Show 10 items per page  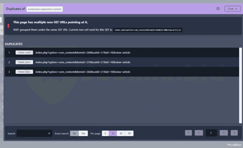click(113, 134)
